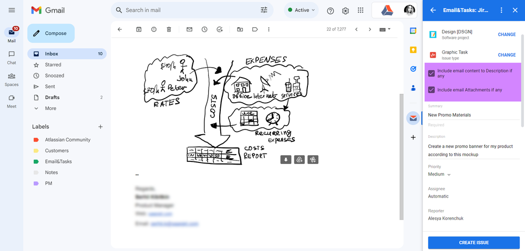Download the sketch image attachment
Screen dimensions: 525x251
[x=285, y=160]
